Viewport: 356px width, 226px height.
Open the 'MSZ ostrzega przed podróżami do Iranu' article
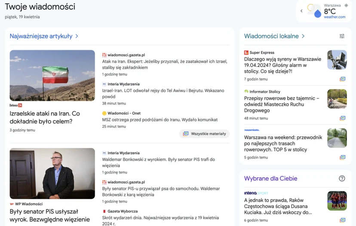tap(160, 120)
